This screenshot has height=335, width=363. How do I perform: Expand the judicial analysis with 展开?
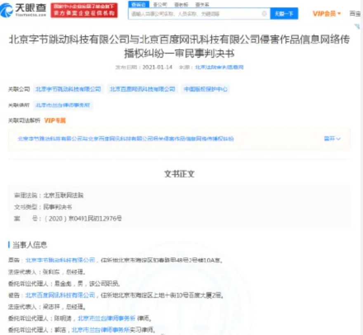point(332,139)
